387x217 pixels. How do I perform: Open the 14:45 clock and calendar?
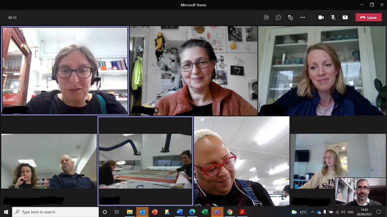tap(364, 212)
